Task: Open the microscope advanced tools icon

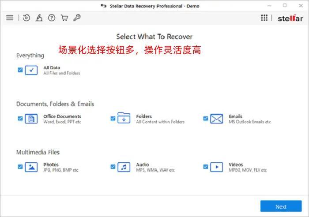Action: tap(39, 18)
